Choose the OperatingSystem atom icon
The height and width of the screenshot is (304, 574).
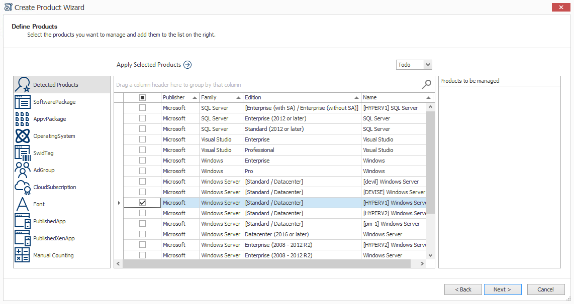click(22, 136)
